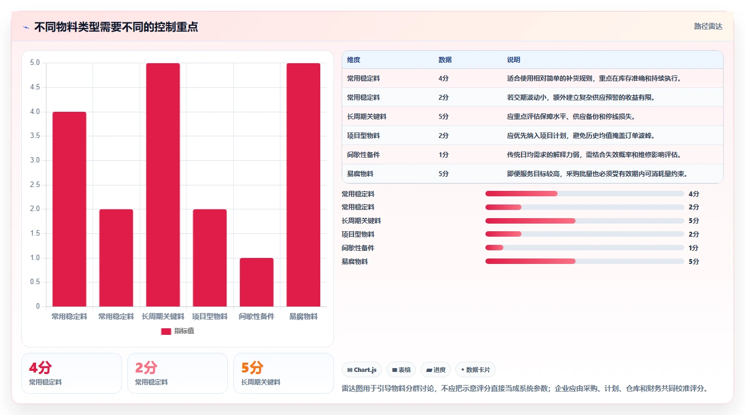Toggle the 指标值 legend swatch
This screenshot has height=415, width=745.
[x=166, y=332]
